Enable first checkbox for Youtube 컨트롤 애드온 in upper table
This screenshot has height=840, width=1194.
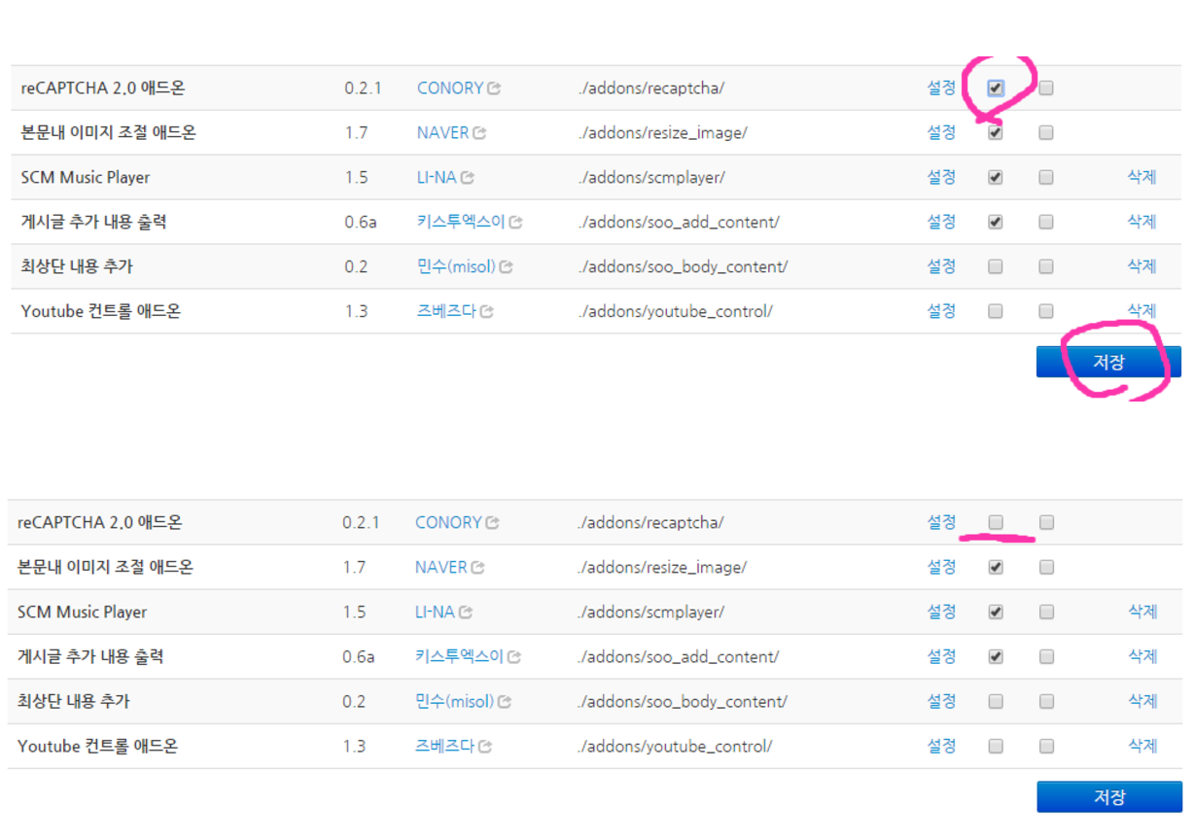coord(995,311)
